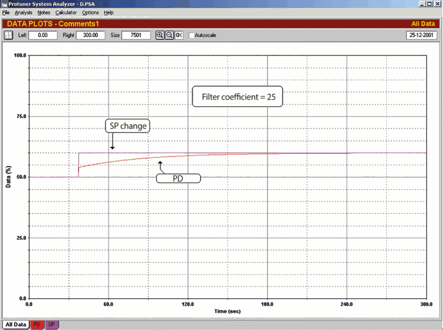The image size is (443, 330).
Task: Open the Notes menu
Action: pos(44,12)
